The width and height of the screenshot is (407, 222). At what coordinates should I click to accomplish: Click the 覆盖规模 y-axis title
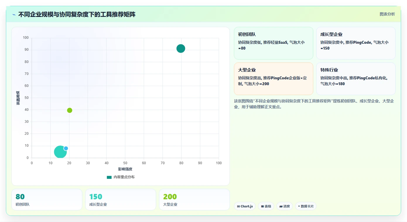pos(18,98)
